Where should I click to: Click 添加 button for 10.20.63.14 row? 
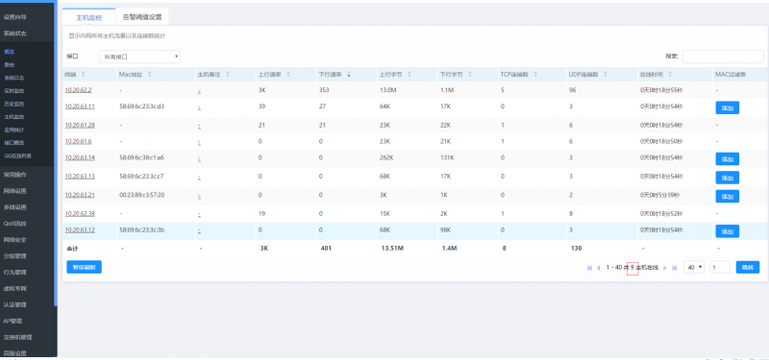(728, 158)
